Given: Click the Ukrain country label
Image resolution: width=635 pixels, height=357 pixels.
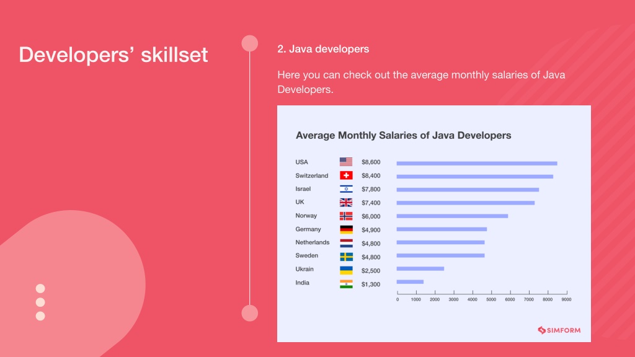Looking at the screenshot, I should click(x=304, y=269).
